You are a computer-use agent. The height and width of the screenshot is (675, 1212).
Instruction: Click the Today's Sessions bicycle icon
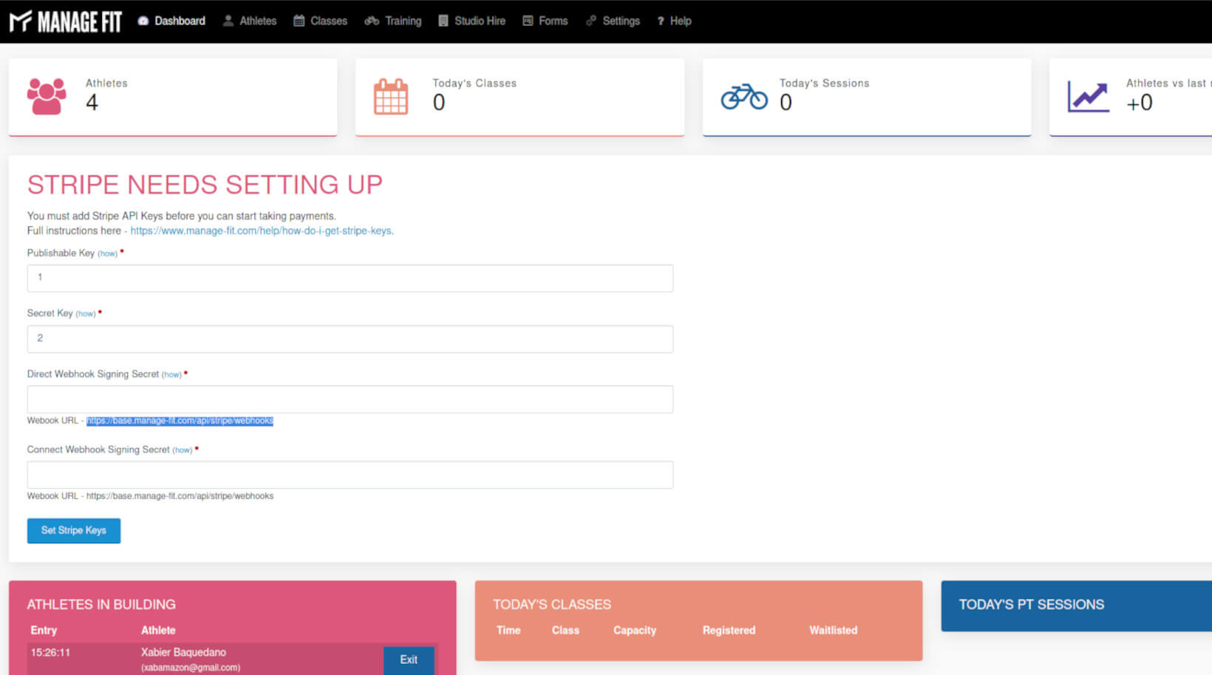pos(744,96)
